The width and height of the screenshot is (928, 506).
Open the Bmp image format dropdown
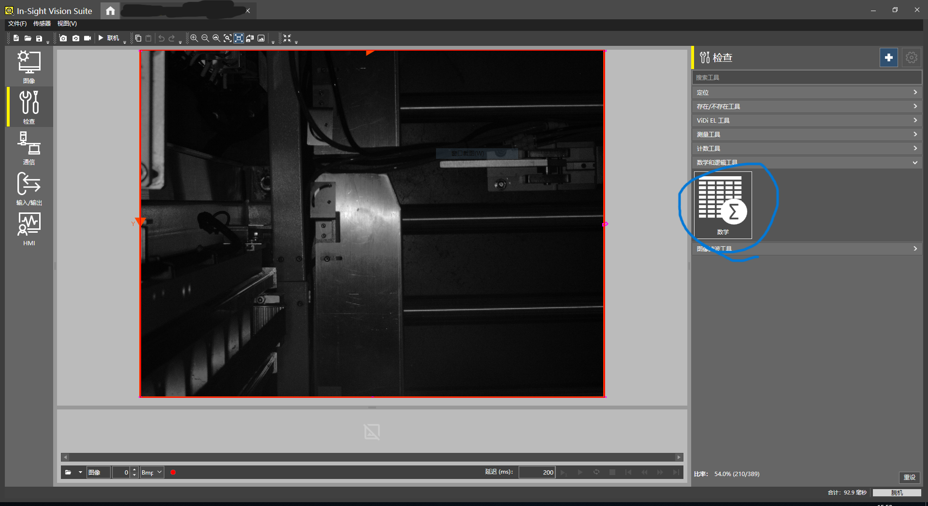pos(152,472)
